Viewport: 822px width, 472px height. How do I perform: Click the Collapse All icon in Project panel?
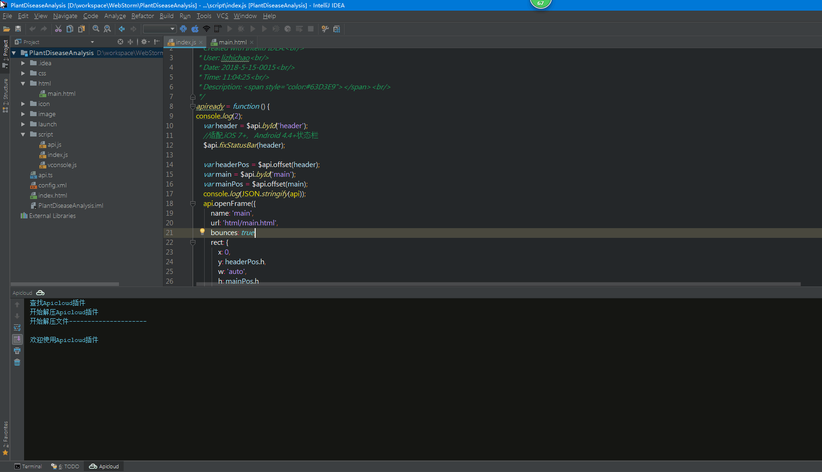[130, 42]
